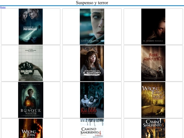Viewport: 184px width, 138px height.
Task: Select the Underwater movie poster
Action: tap(92, 27)
